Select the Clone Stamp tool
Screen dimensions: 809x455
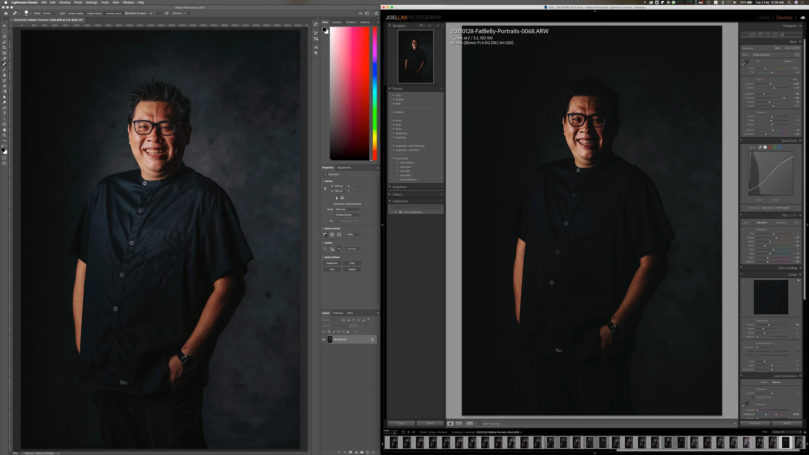click(x=4, y=75)
